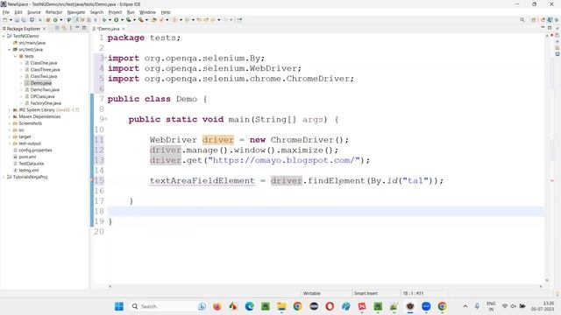Expand JRE System Library node
The width and height of the screenshot is (561, 315).
tap(10, 110)
